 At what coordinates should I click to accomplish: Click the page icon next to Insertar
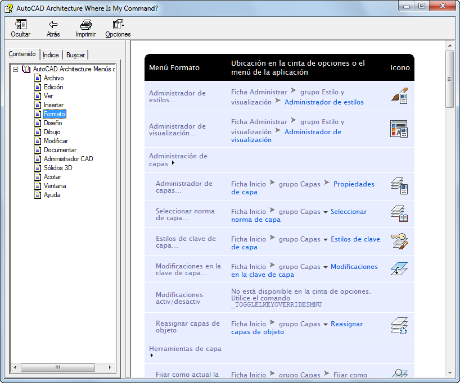[x=38, y=105]
